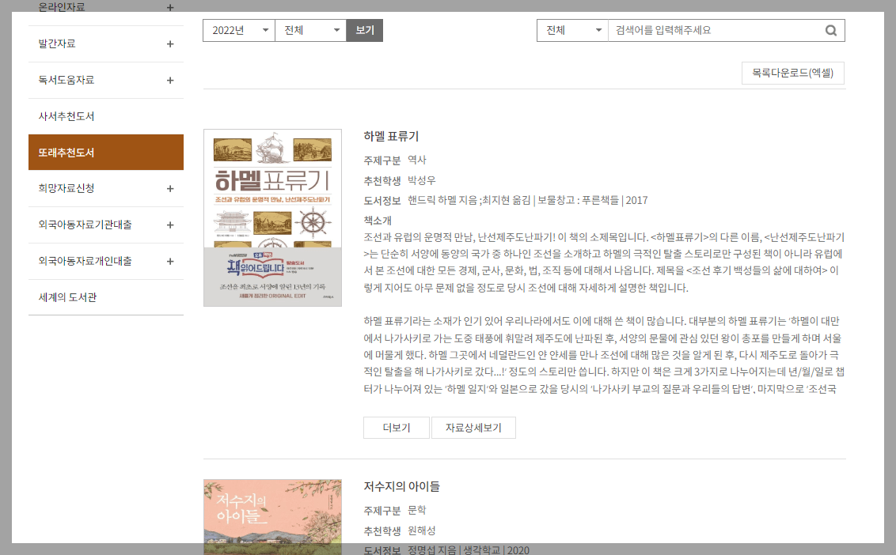Click the recommender name 박성우
Screen dimensions: 896x555
point(422,180)
